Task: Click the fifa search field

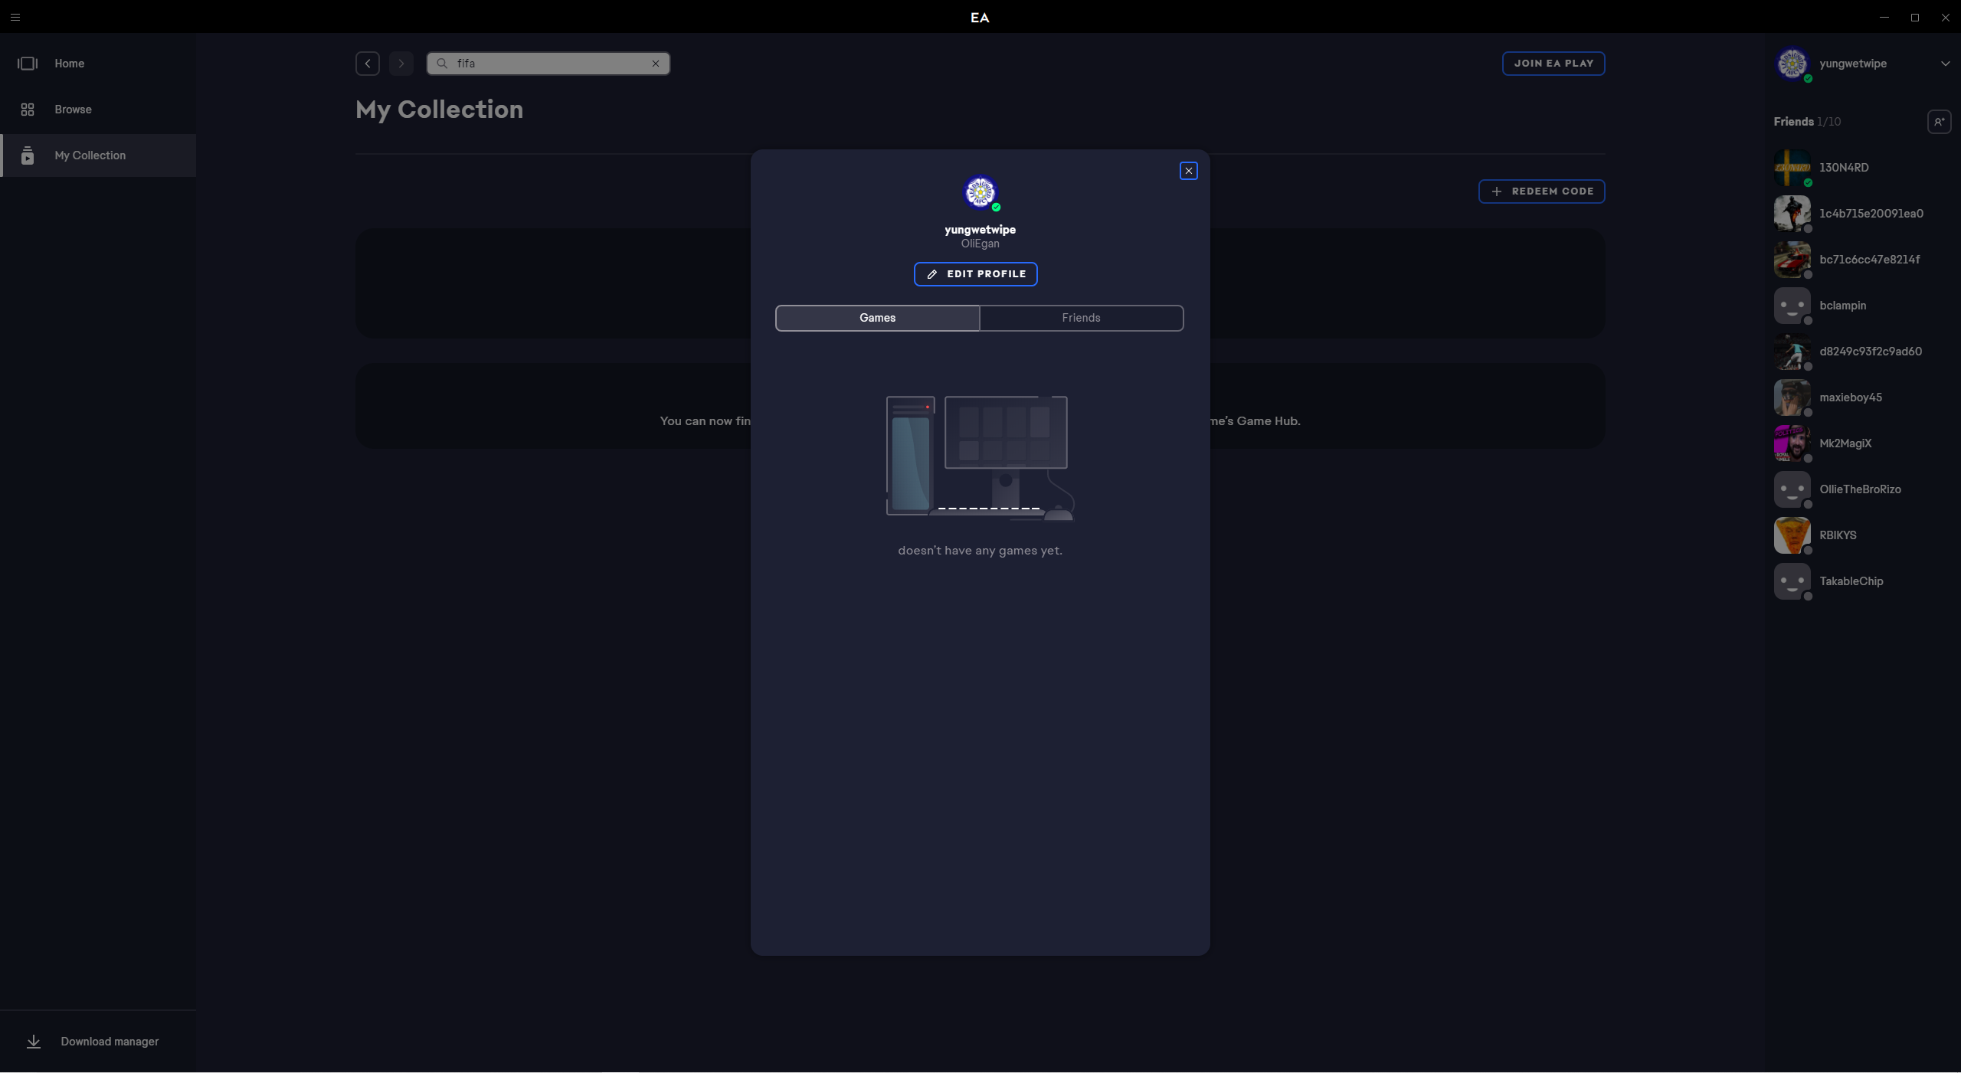Action: pos(548,64)
